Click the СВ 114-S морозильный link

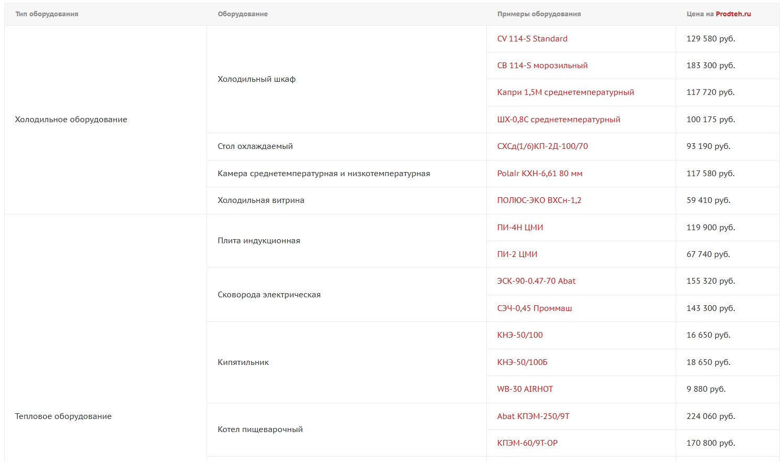tap(542, 66)
